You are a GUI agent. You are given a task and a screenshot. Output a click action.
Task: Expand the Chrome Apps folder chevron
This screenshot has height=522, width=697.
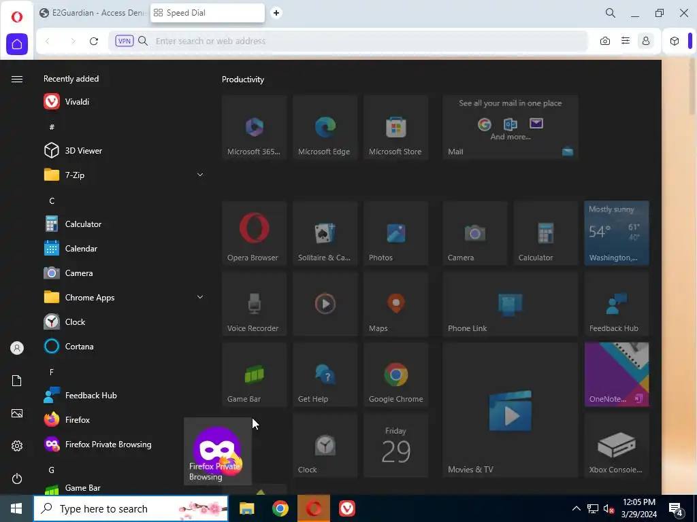click(199, 298)
